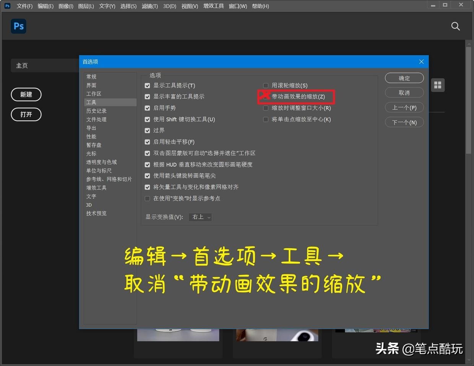Disable 启用手势 checkbox
This screenshot has width=474, height=366.
(147, 108)
